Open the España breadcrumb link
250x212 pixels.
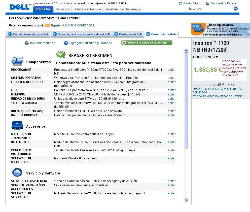click(56, 25)
